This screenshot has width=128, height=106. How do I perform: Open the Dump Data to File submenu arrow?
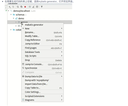pyautogui.click(x=62, y=76)
